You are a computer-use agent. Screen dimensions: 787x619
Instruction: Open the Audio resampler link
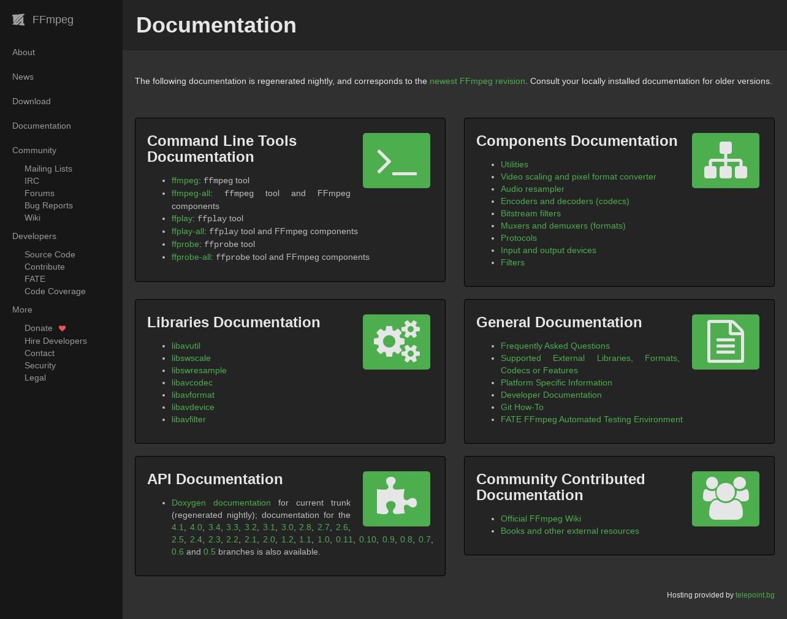pos(533,189)
